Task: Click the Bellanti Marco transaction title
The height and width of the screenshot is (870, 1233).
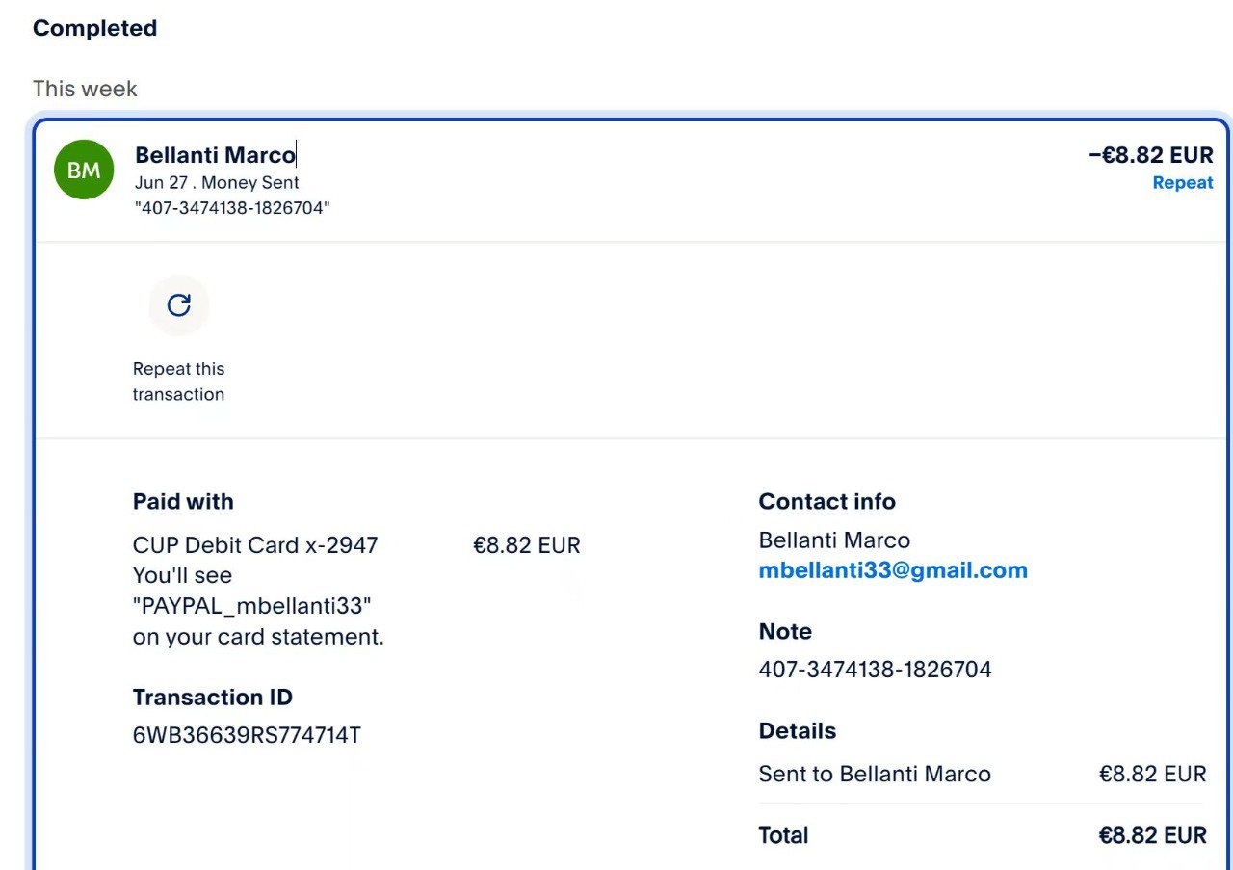Action: click(215, 155)
